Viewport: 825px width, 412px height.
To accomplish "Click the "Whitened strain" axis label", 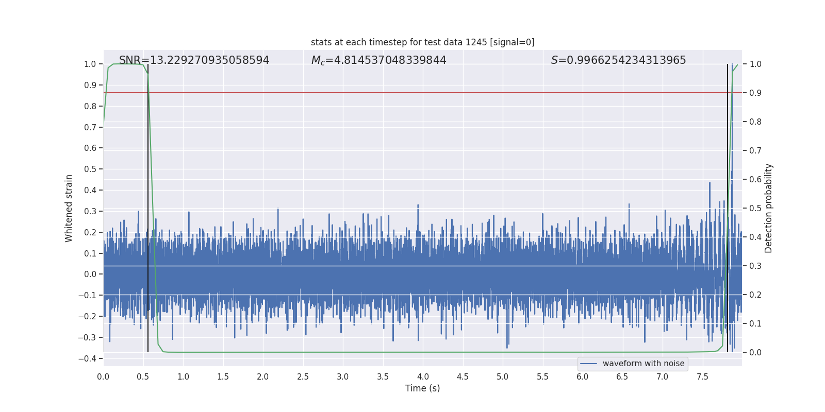I will pyautogui.click(x=69, y=208).
